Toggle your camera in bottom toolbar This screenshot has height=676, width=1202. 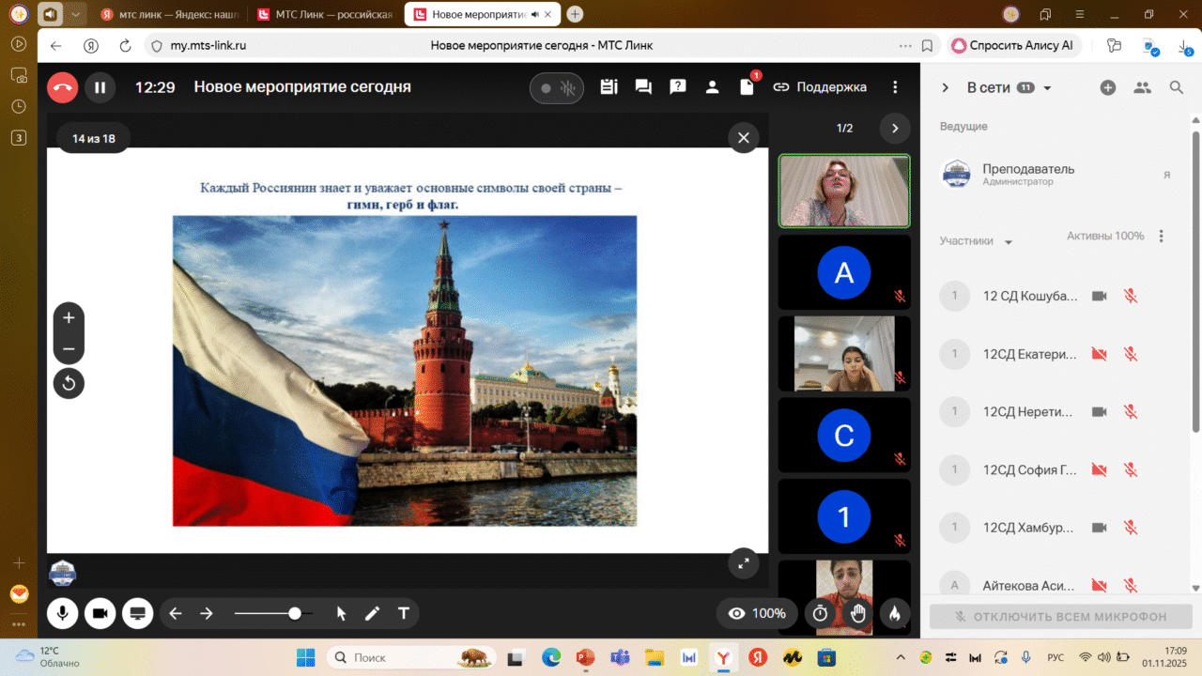tap(100, 614)
